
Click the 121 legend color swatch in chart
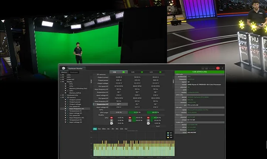click(168, 132)
